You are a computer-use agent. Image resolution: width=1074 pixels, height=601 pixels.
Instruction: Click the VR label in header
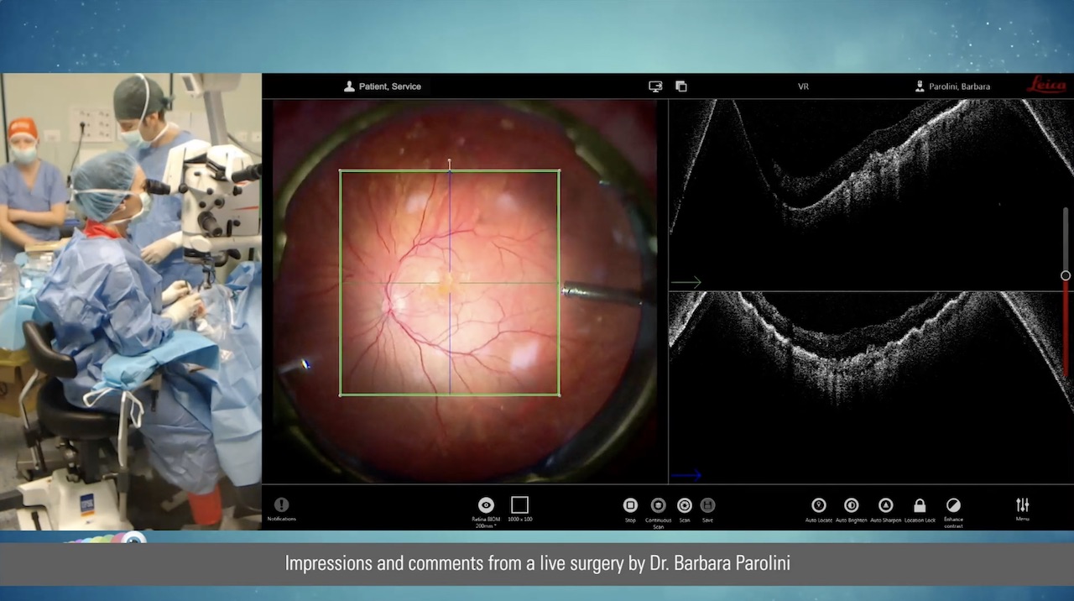tap(803, 86)
